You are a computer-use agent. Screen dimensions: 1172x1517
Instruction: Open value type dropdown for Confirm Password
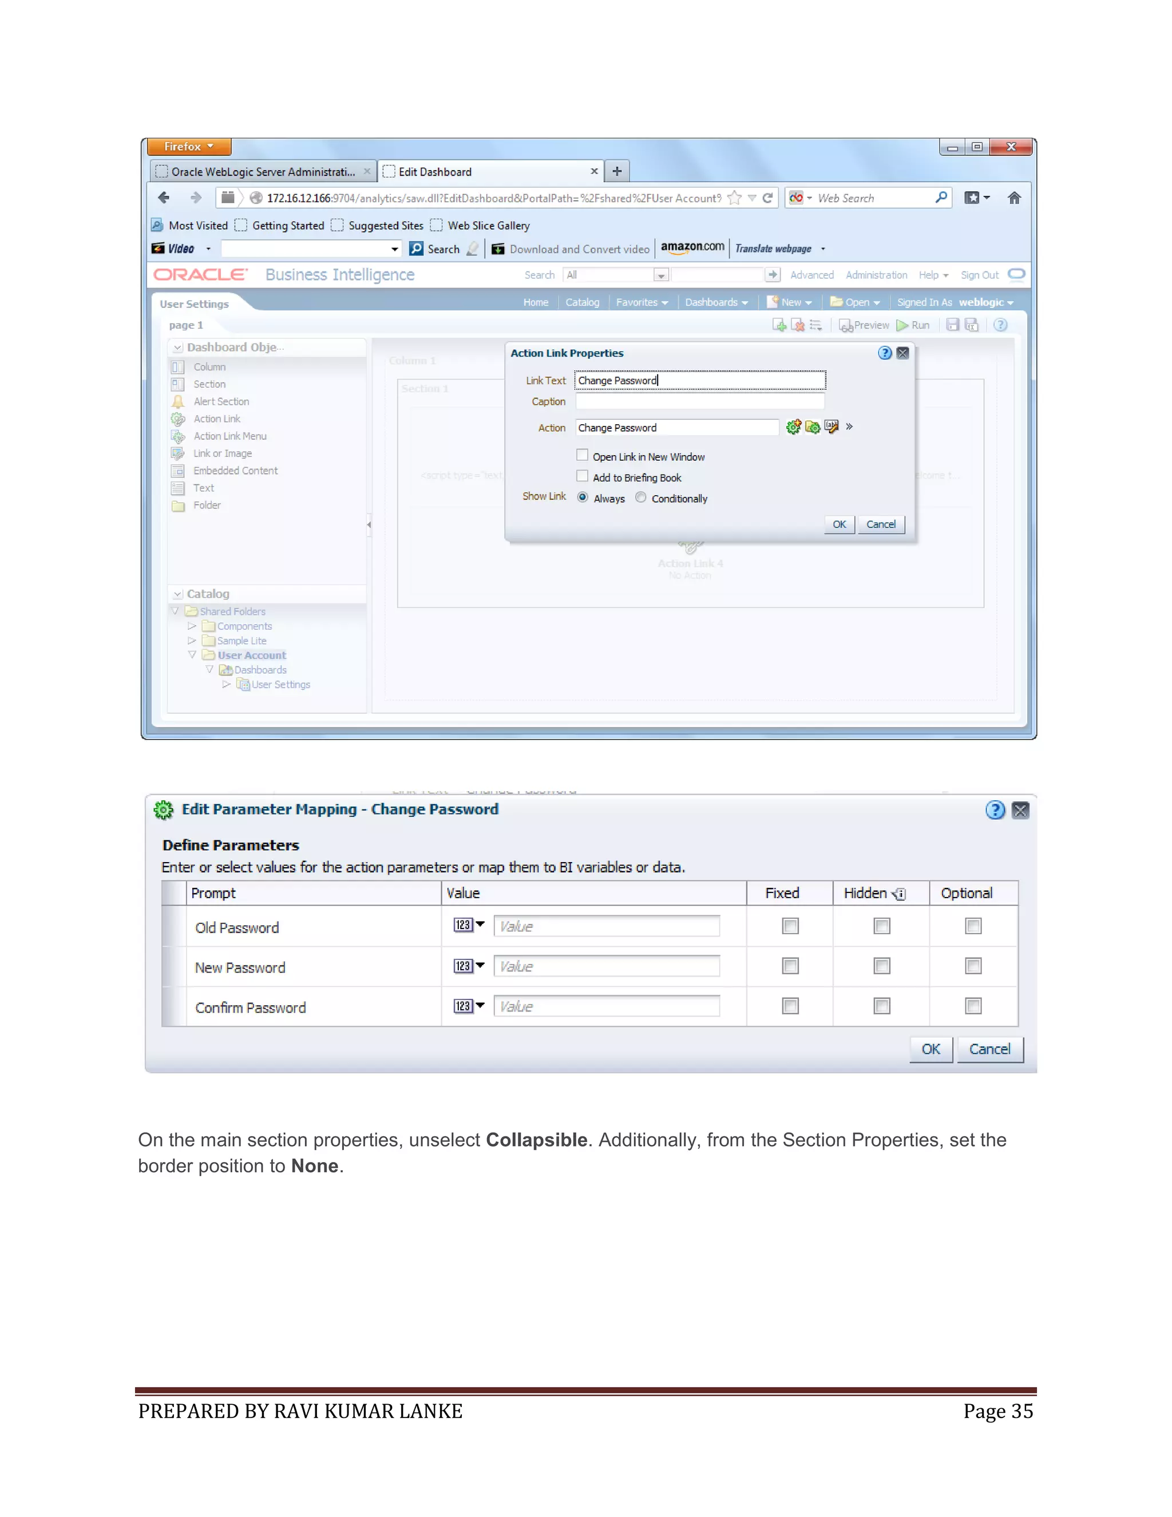469,1006
